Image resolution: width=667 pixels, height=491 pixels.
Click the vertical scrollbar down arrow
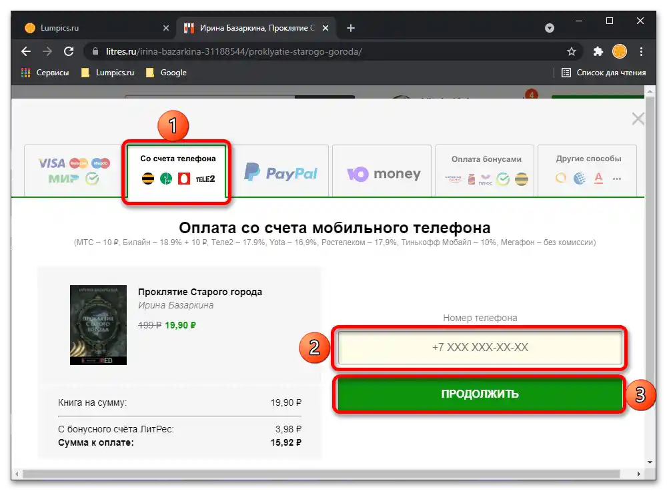click(x=650, y=462)
